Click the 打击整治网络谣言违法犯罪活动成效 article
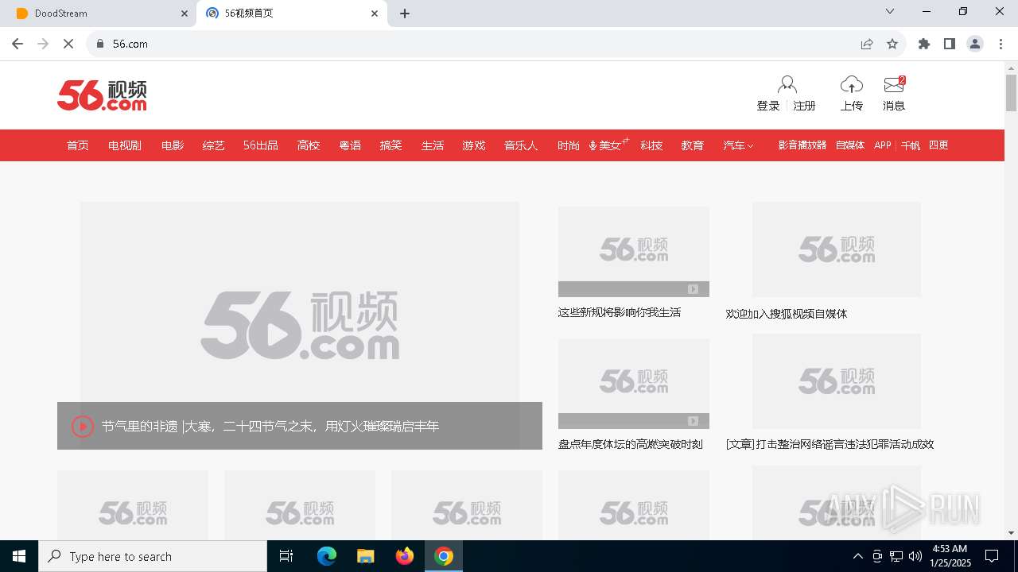The width and height of the screenshot is (1018, 572). click(x=830, y=444)
